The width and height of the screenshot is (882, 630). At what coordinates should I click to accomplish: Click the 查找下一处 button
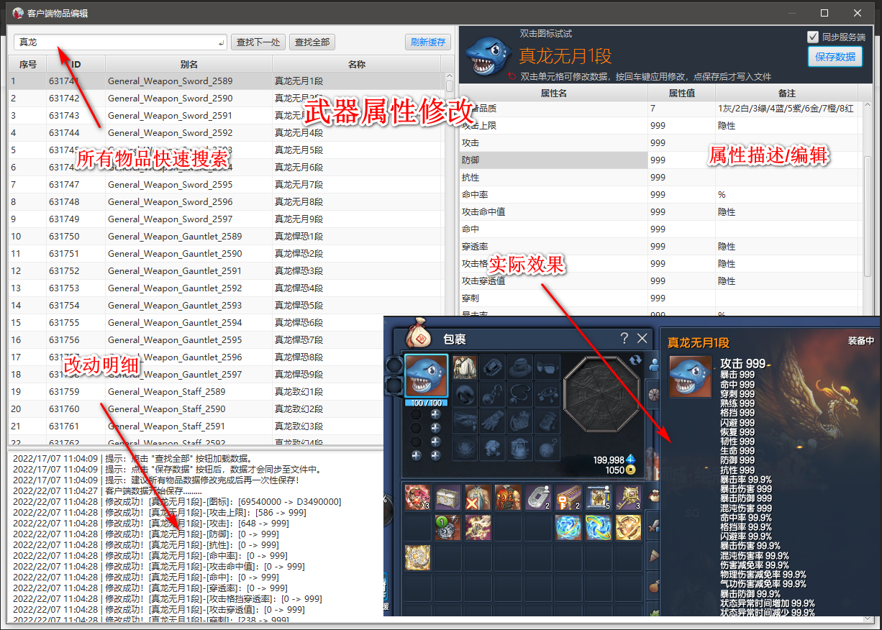click(x=258, y=42)
